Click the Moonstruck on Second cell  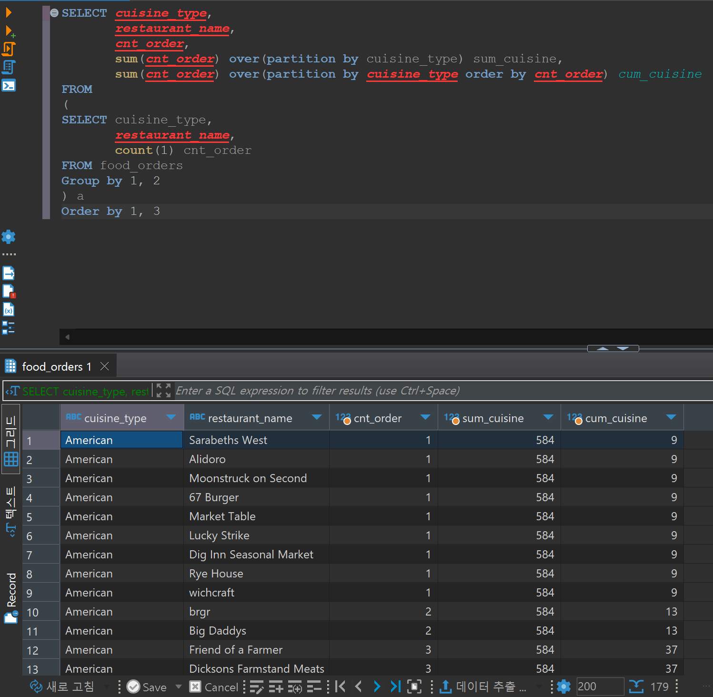click(x=256, y=478)
